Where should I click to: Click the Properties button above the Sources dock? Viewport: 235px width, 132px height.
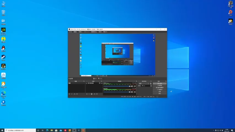tap(95, 78)
